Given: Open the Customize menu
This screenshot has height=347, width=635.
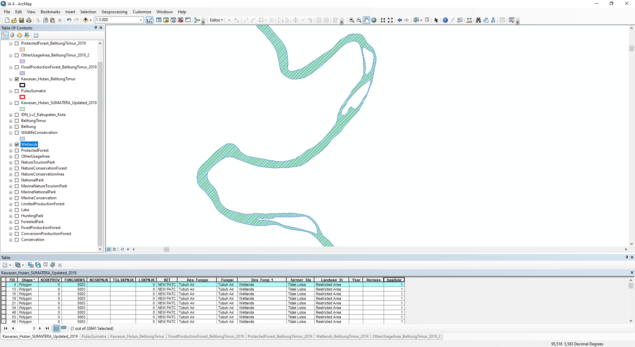Looking at the screenshot, I should pyautogui.click(x=142, y=12).
